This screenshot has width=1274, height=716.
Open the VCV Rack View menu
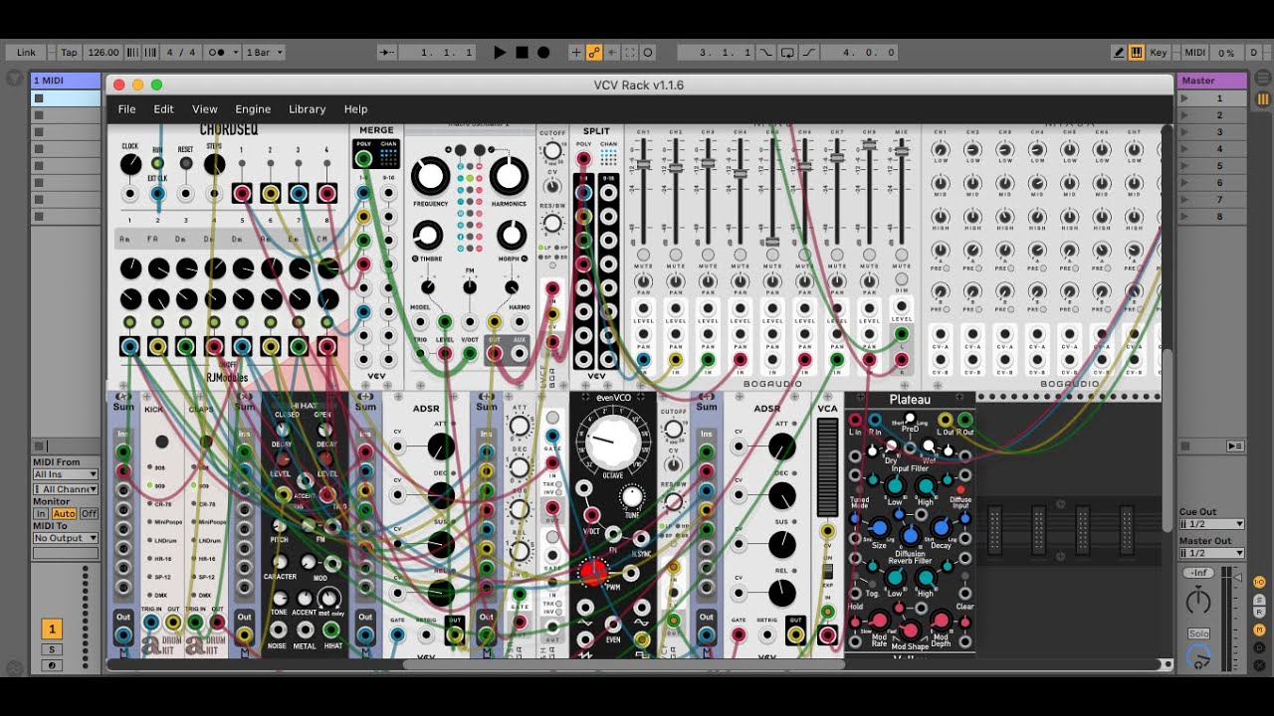205,109
